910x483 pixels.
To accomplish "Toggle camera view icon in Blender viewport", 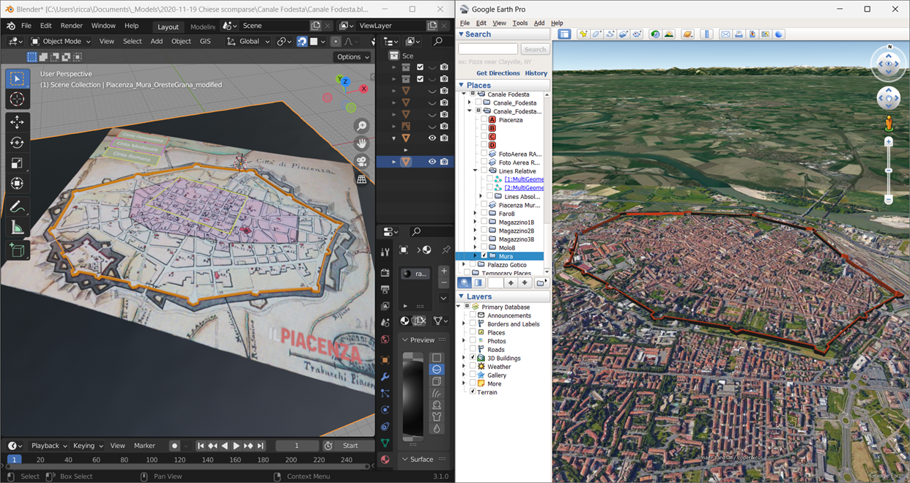I will 361,162.
